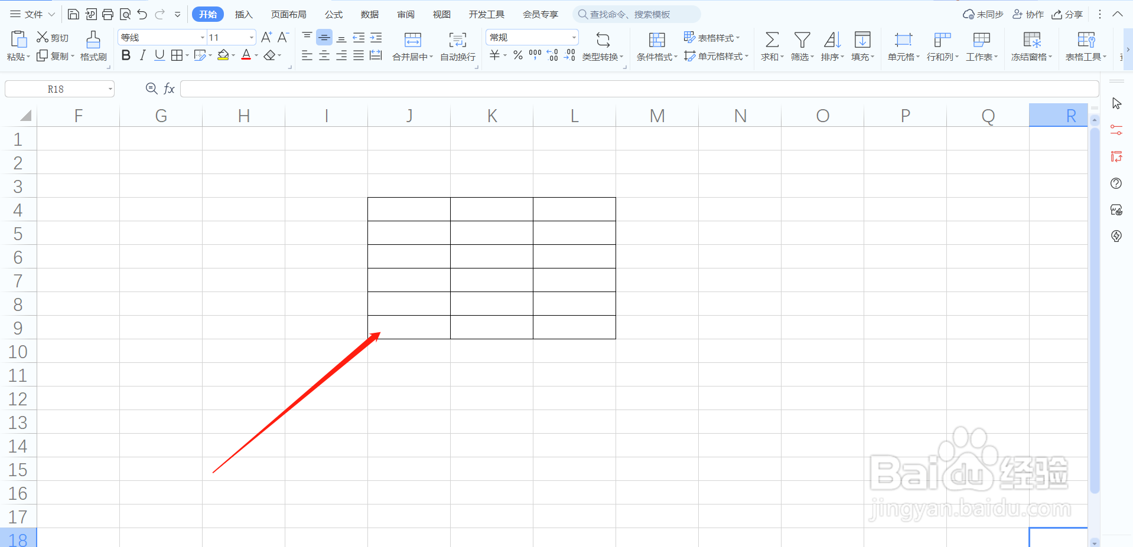Click the 类型转换 button
The width and height of the screenshot is (1133, 547).
coord(603,47)
